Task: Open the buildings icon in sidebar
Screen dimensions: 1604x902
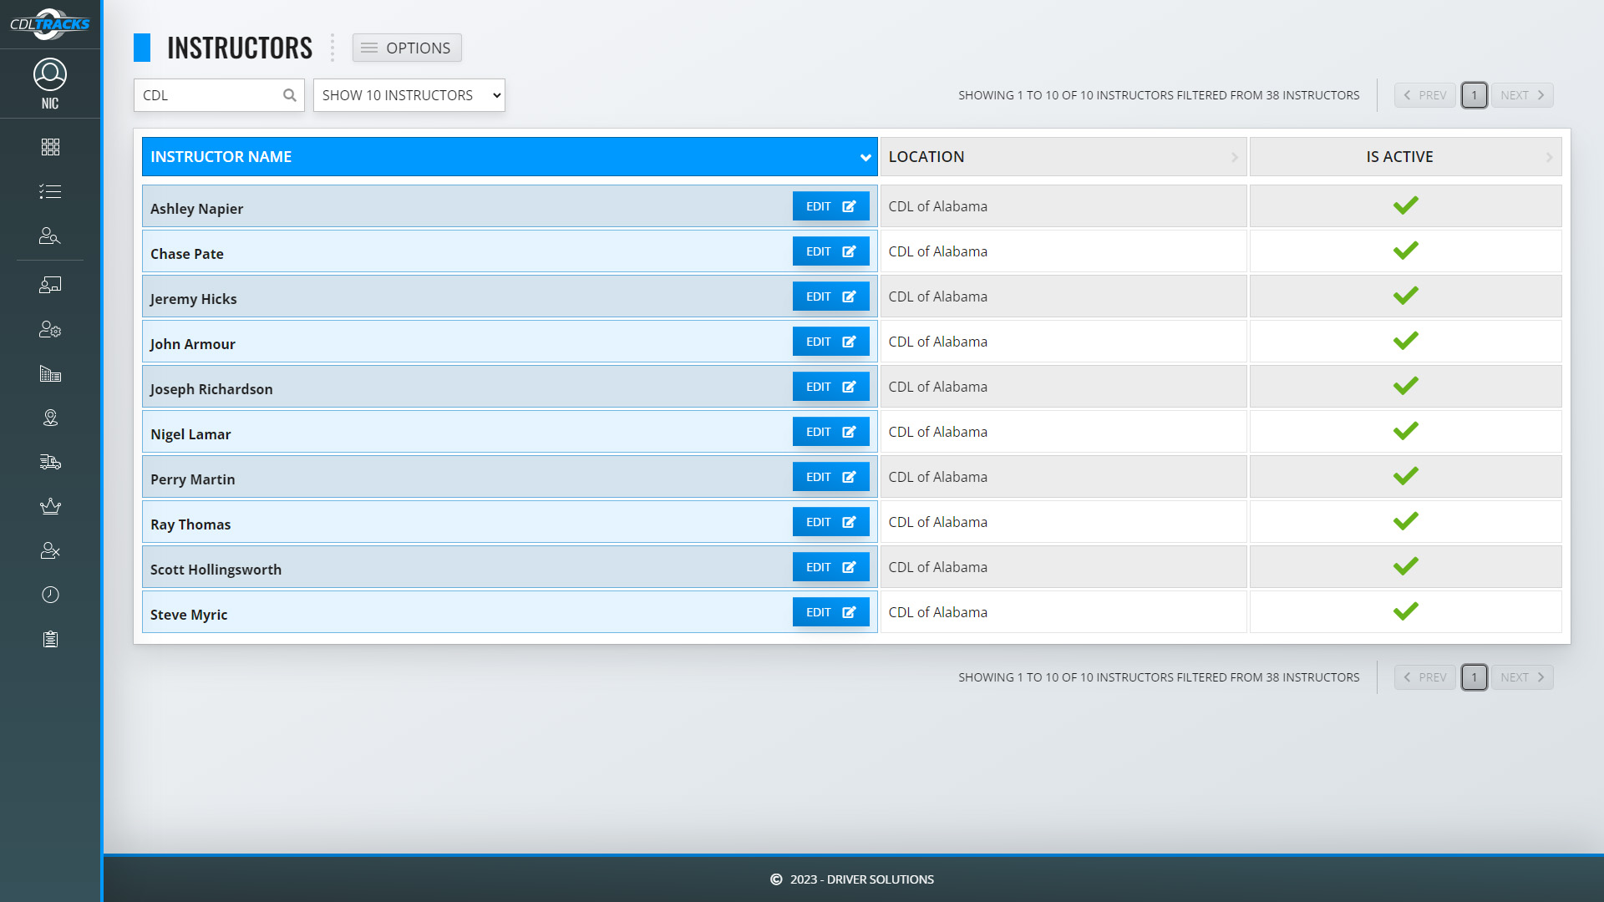Action: point(50,373)
